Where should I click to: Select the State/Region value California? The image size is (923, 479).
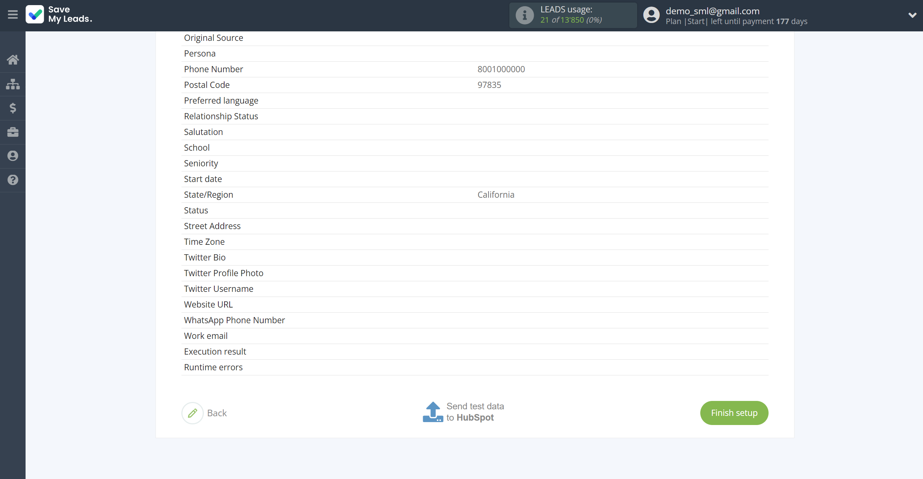[x=496, y=195]
